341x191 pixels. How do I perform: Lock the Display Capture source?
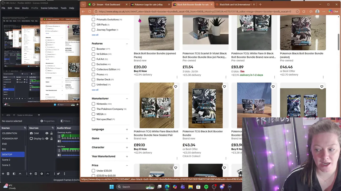click(x=51, y=138)
